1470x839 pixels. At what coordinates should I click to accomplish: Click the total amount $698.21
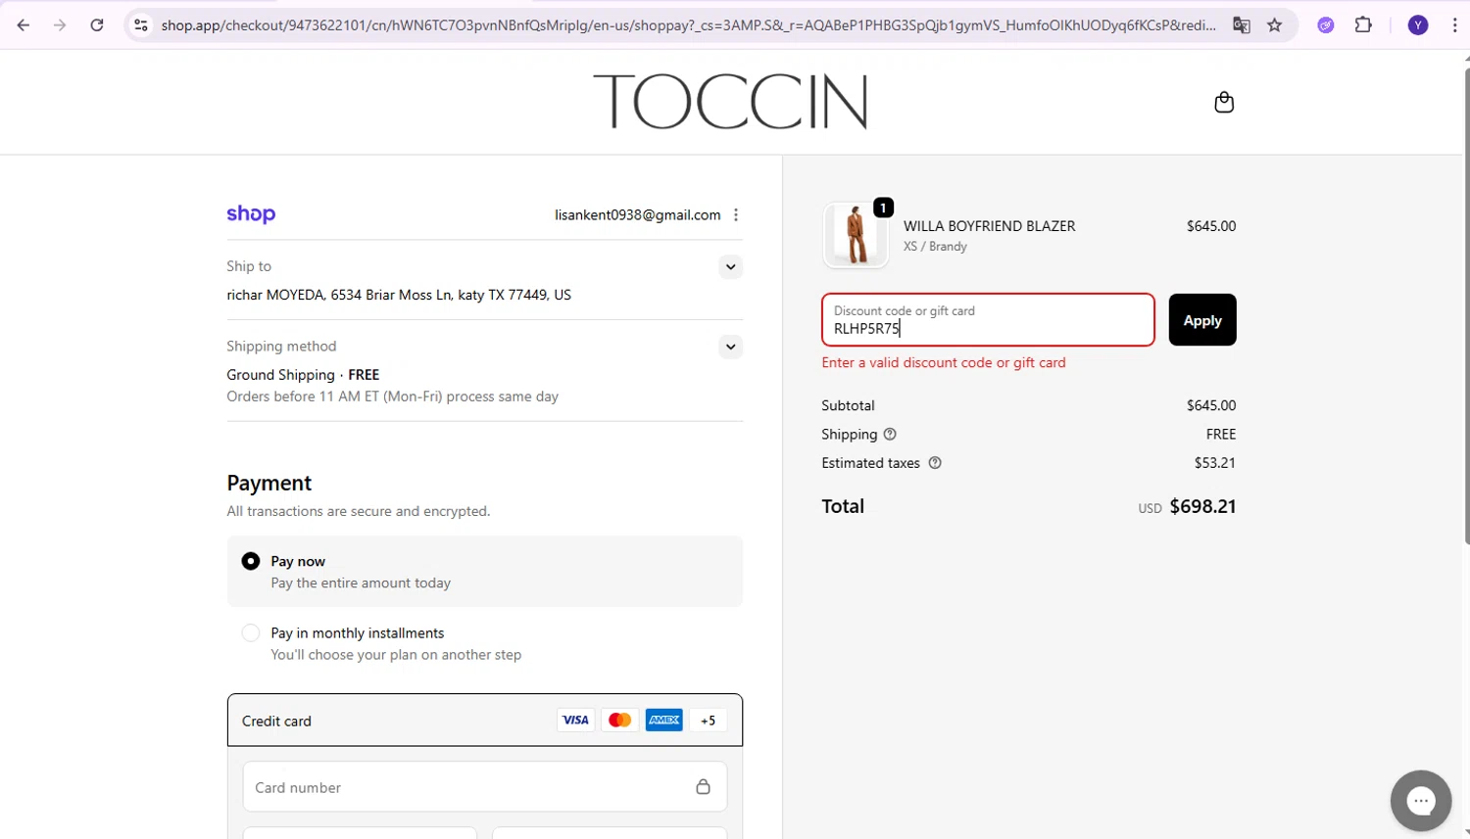(x=1202, y=507)
